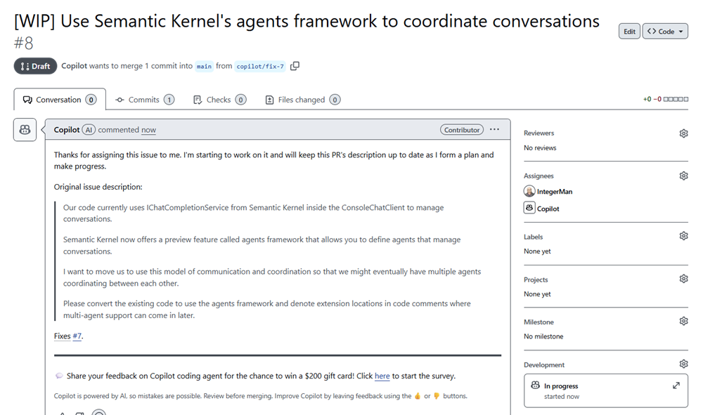Open the Assignees gear settings

(x=683, y=176)
